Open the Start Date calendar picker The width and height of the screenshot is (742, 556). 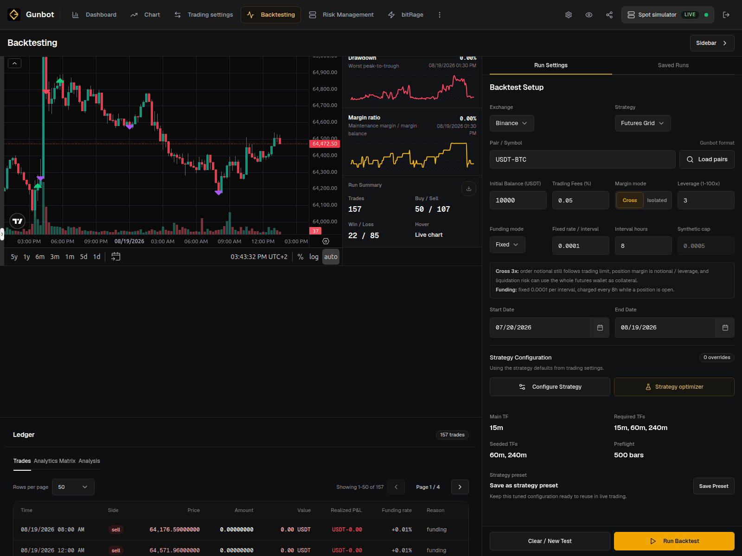600,328
